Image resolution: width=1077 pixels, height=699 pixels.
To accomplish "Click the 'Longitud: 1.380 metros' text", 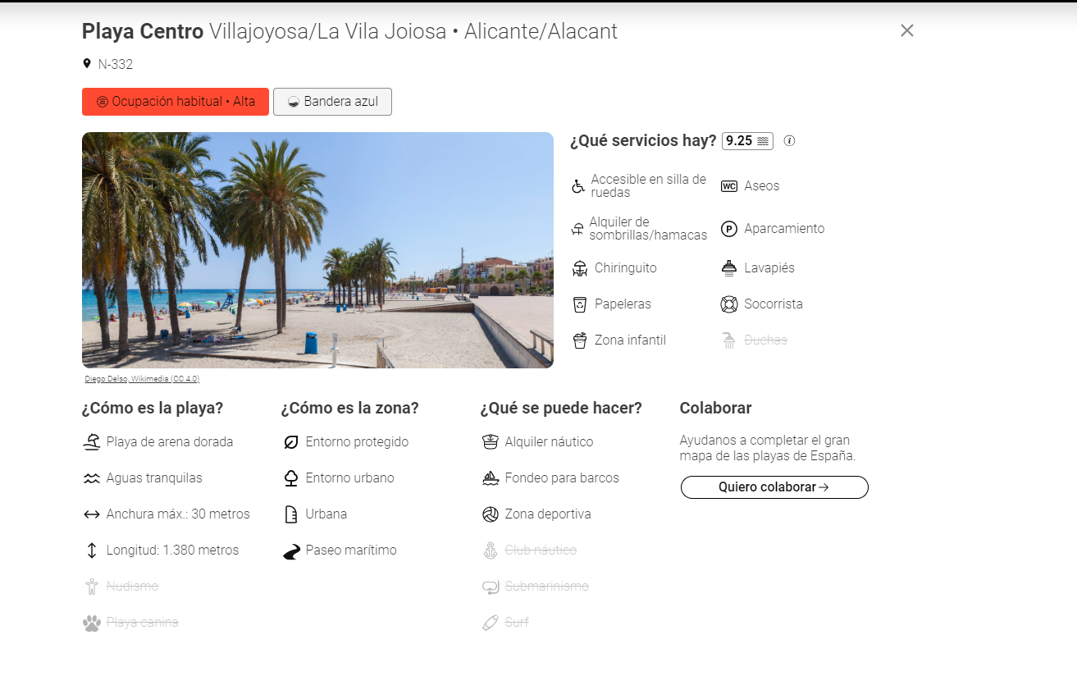I will 172,550.
